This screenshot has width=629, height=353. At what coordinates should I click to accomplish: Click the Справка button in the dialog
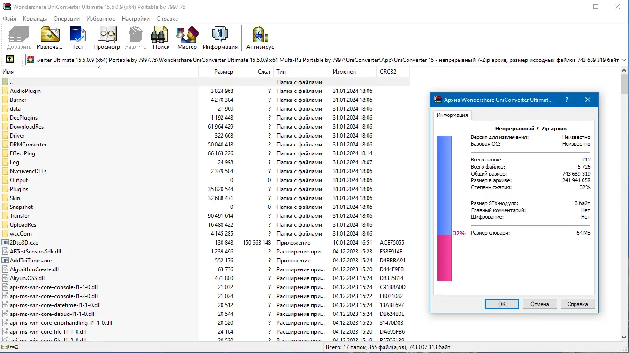[x=578, y=304]
